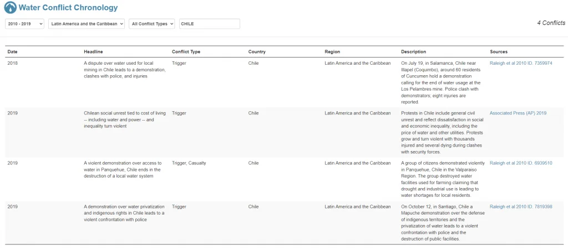The width and height of the screenshot is (568, 250).
Task: Open the 2010 - 2019 date range dropdown
Action: [x=24, y=24]
